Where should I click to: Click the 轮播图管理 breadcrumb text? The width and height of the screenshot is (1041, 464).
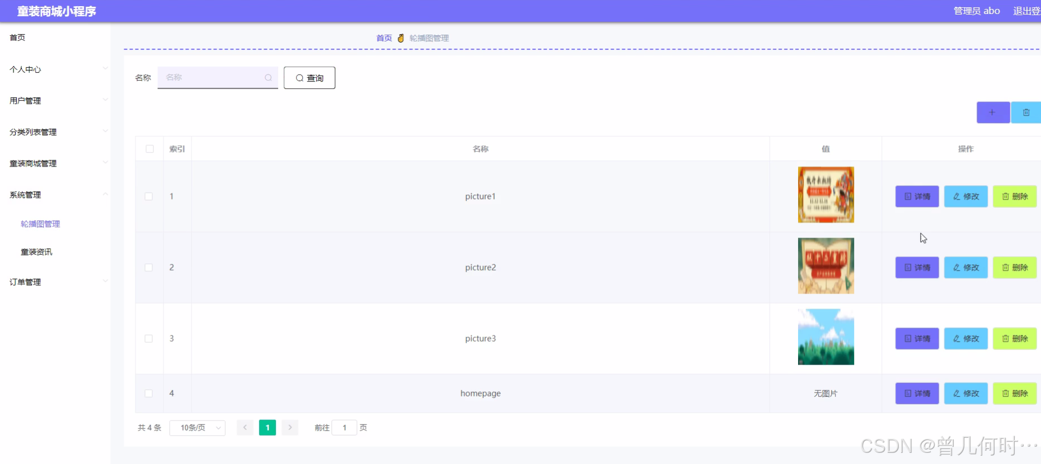(x=429, y=38)
